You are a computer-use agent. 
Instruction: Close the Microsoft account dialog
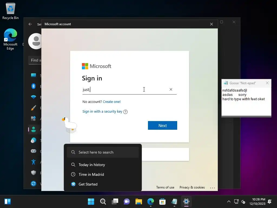[212, 24]
